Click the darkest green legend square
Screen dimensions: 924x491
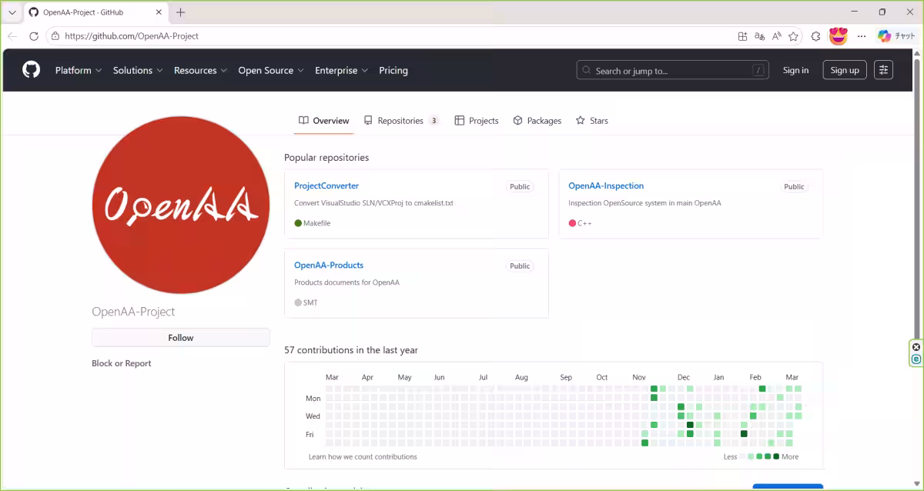[x=776, y=456]
